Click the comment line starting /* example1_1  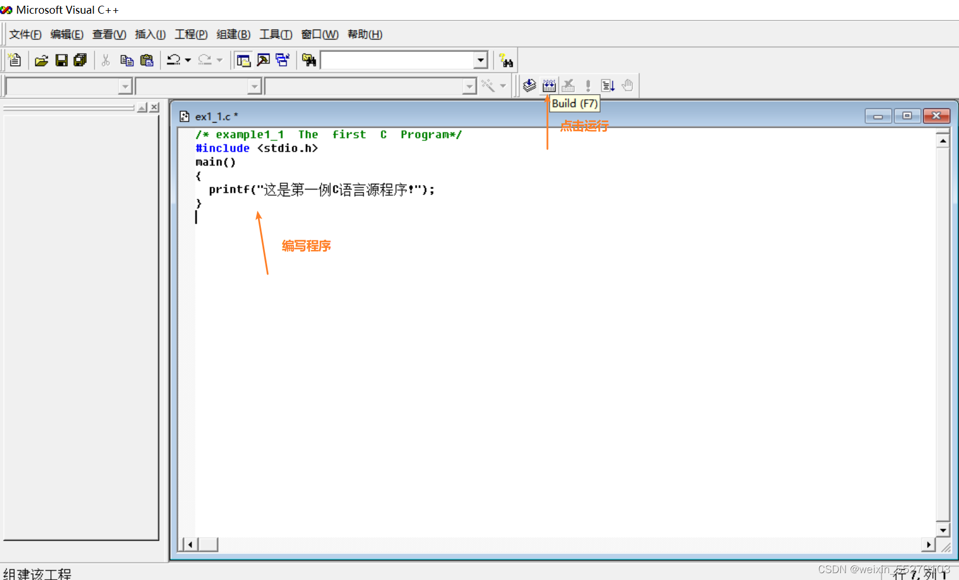(328, 135)
